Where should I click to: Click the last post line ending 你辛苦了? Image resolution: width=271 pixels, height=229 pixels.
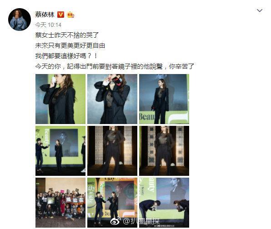pos(115,66)
